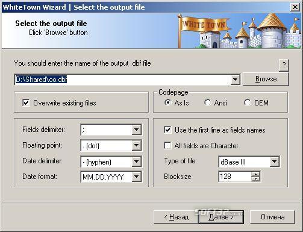
Task: Click the Date format label
Action: (40, 177)
